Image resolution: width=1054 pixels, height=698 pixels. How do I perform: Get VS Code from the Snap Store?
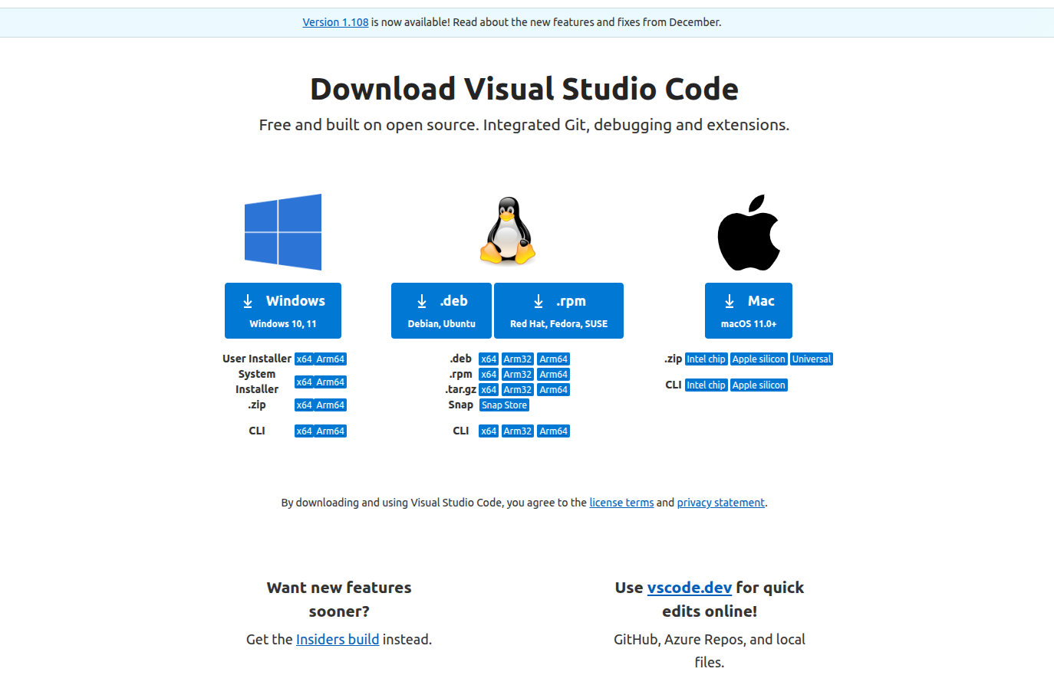coord(504,405)
